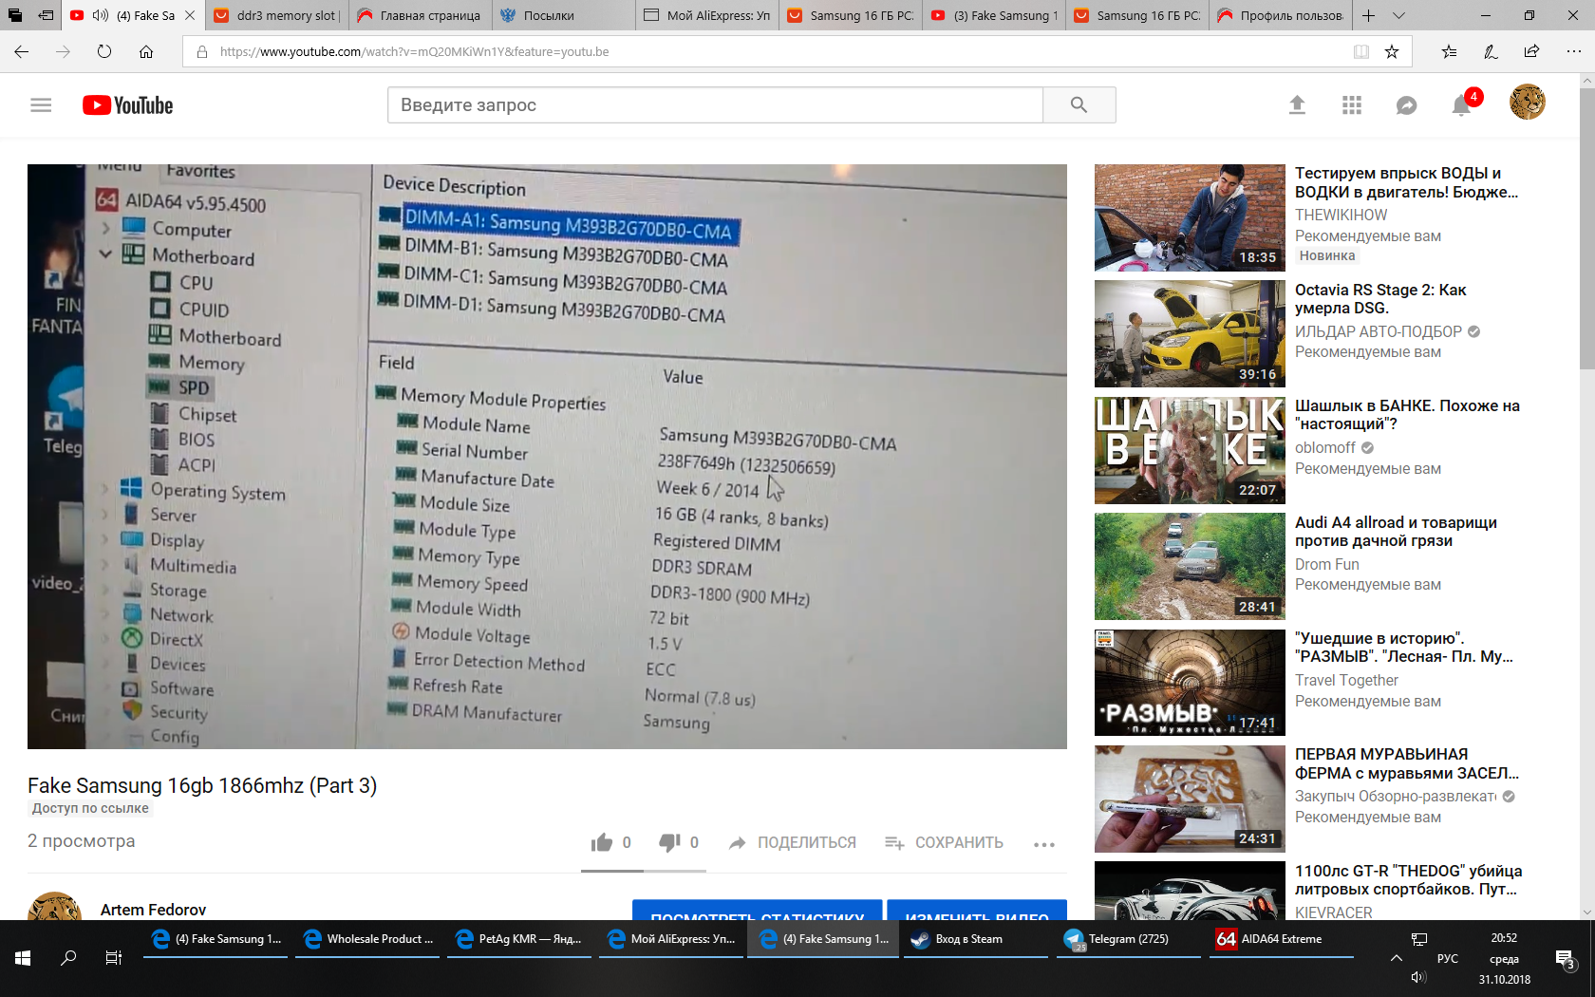Open the Windows Start menu
The image size is (1595, 997).
tap(23, 958)
